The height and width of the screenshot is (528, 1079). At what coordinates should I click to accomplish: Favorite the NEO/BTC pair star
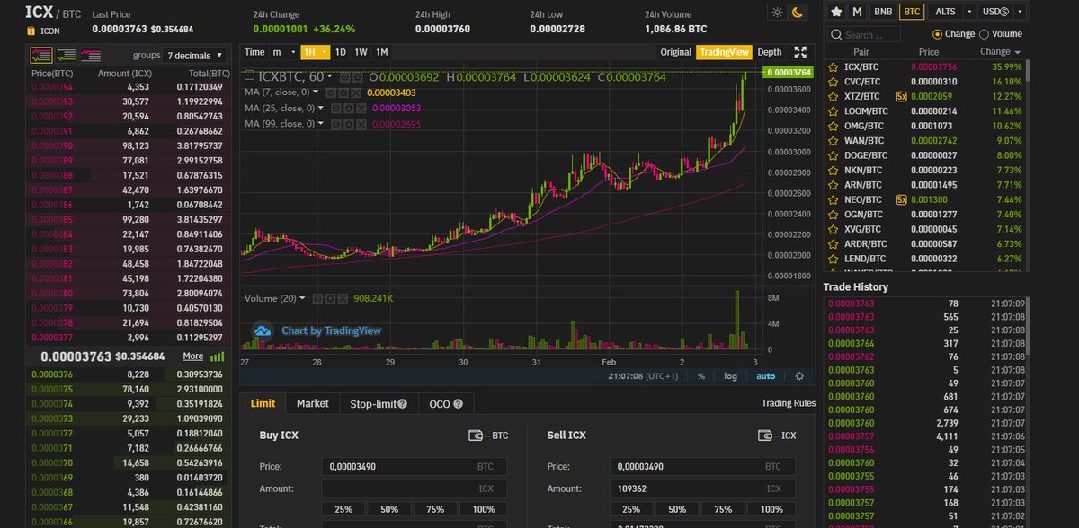click(833, 198)
